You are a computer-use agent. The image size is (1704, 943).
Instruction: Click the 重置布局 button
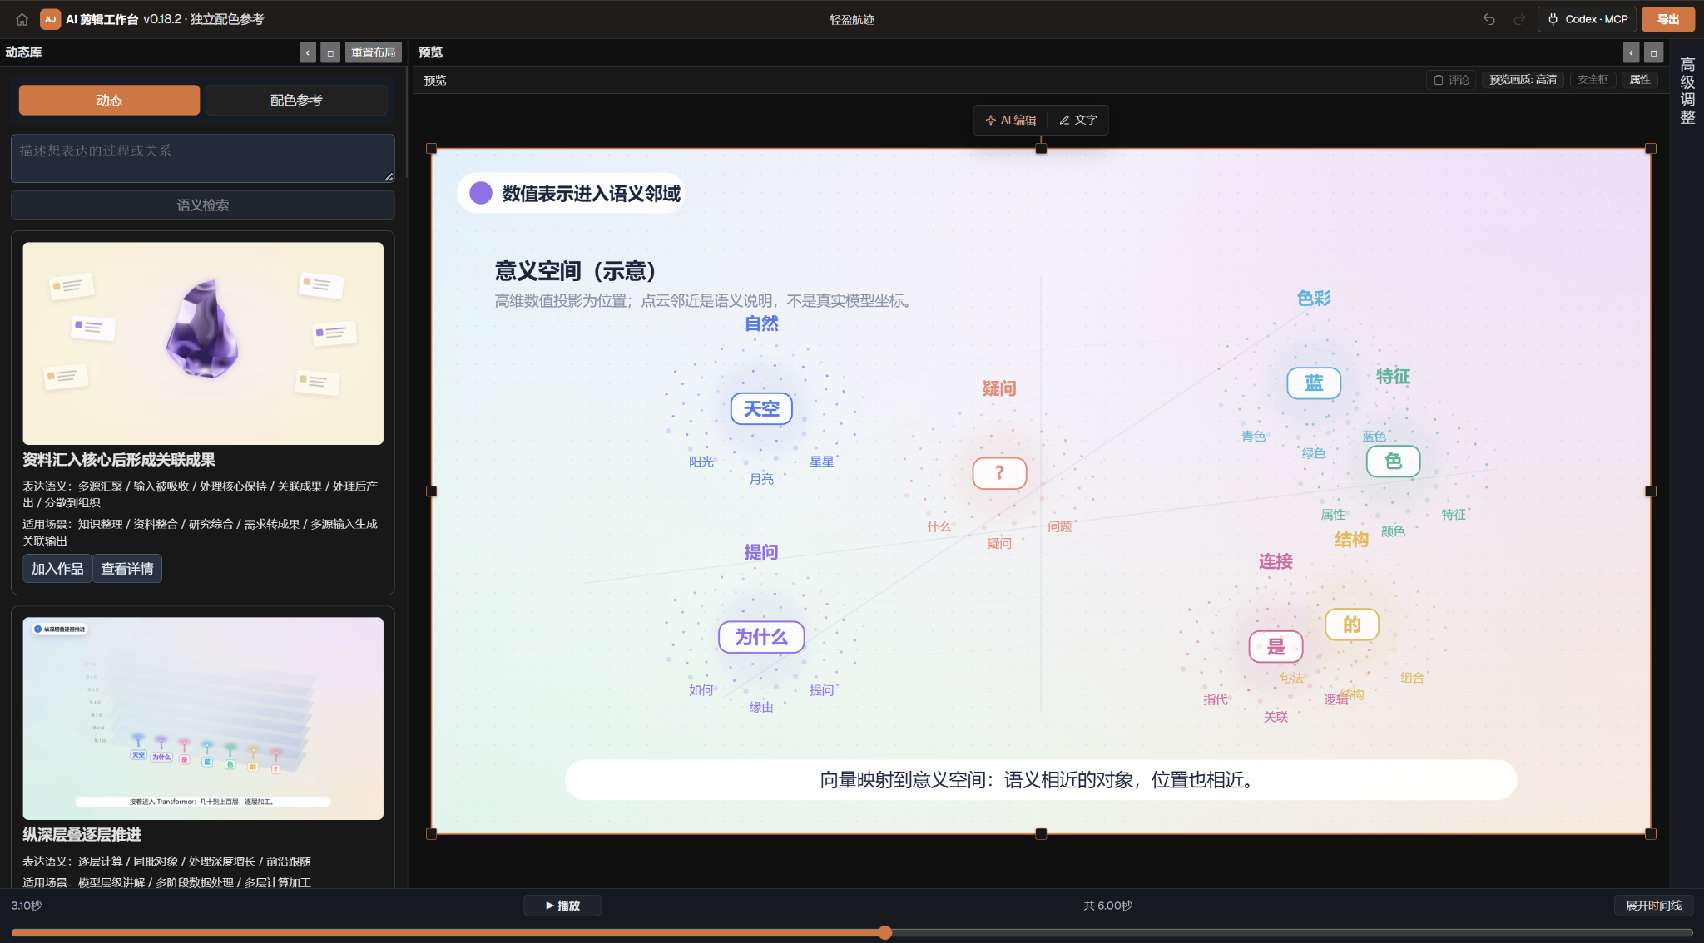coord(373,52)
